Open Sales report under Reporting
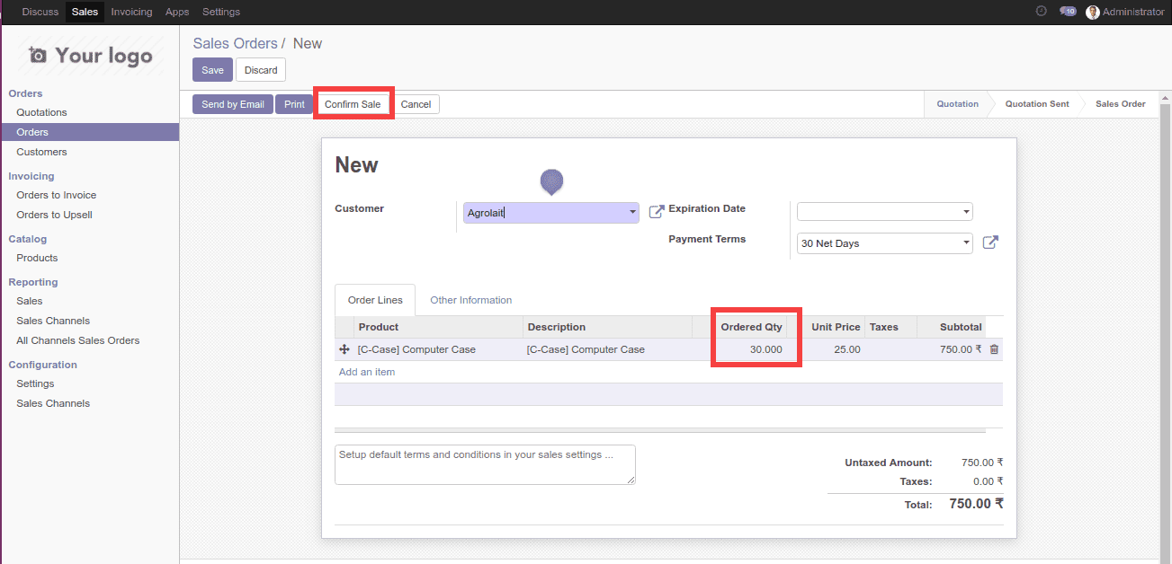 [x=29, y=301]
